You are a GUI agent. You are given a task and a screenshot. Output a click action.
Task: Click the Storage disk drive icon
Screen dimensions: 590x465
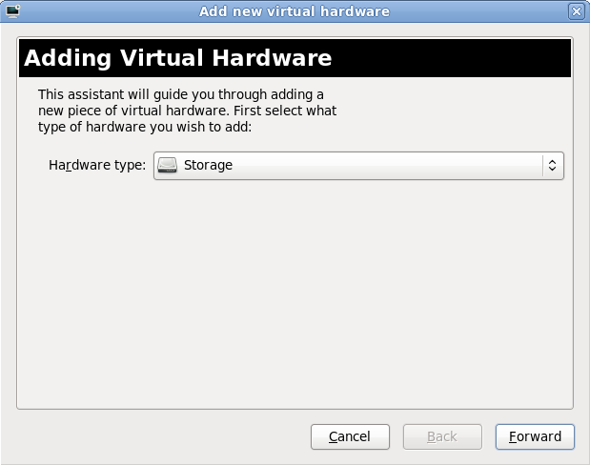(x=167, y=165)
